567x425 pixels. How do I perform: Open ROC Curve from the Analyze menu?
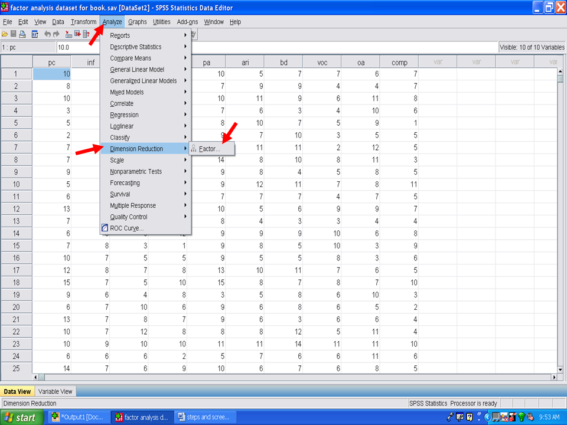tap(126, 228)
